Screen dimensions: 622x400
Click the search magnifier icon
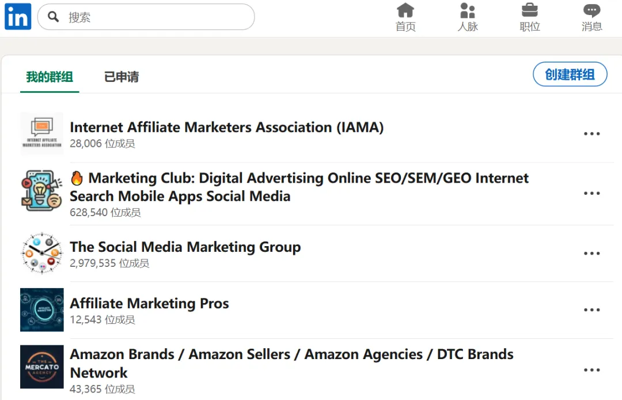(x=54, y=17)
